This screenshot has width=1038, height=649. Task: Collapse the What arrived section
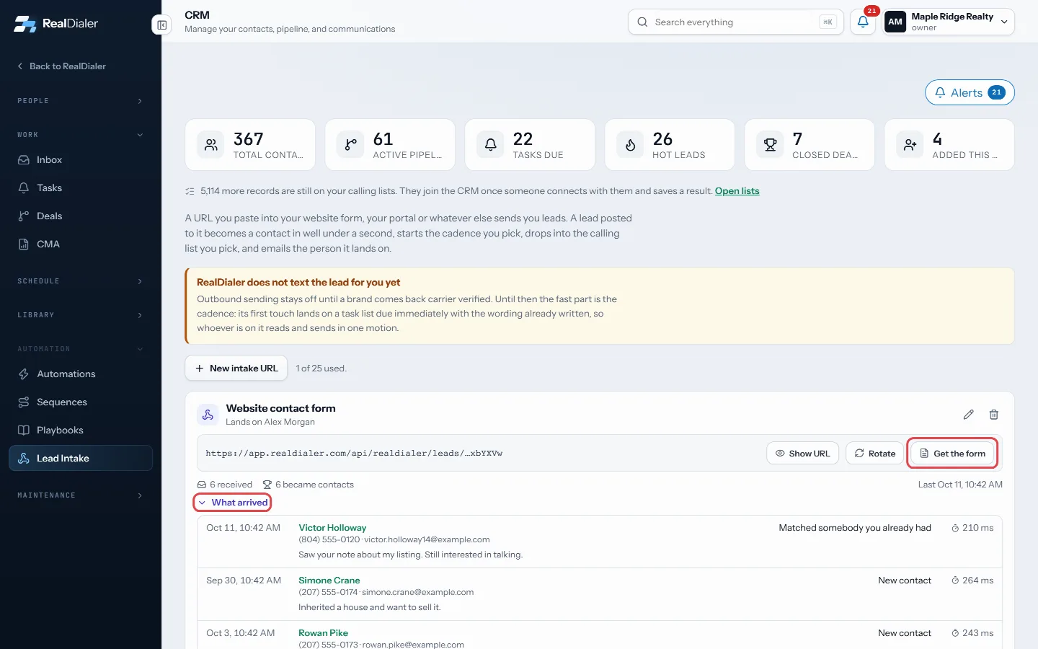click(x=232, y=503)
